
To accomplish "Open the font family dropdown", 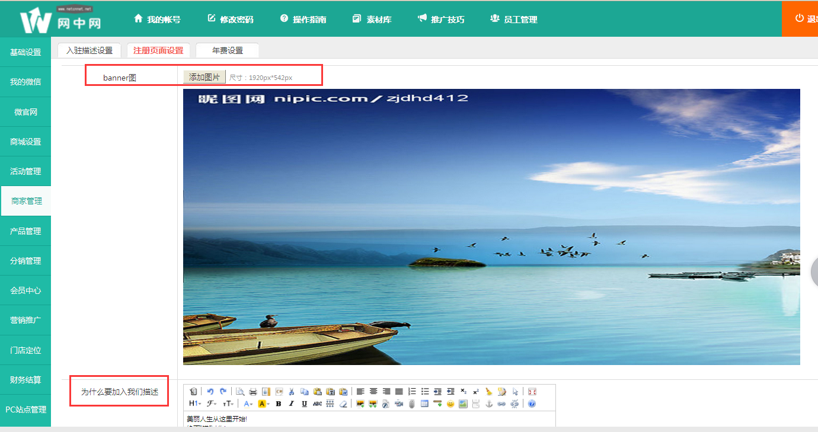I will click(212, 404).
